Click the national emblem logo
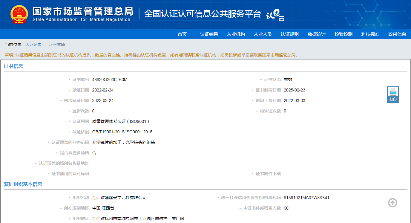Viewport: 411px width, 223px height. 19,14
